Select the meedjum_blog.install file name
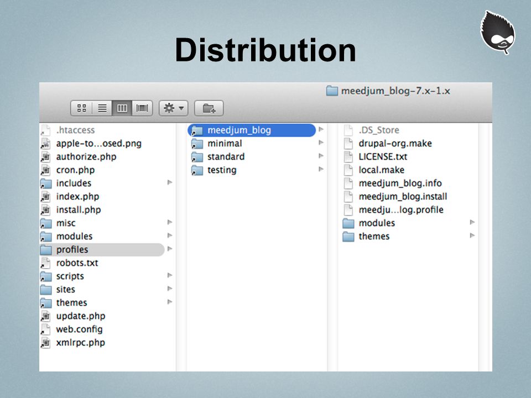 (x=403, y=197)
